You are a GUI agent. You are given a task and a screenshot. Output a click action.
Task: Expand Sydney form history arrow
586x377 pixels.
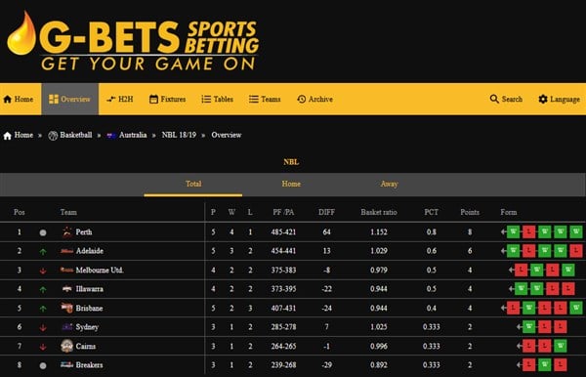[x=519, y=327]
